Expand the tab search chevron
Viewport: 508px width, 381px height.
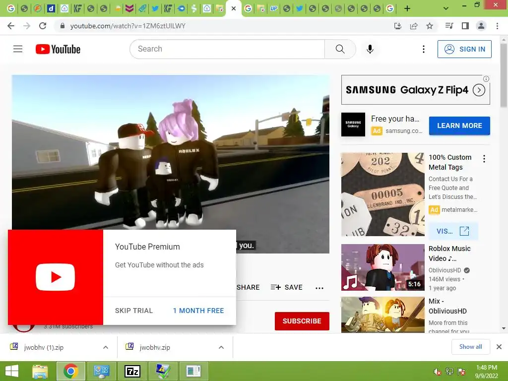pyautogui.click(x=446, y=8)
